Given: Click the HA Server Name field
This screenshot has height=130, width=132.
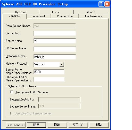Looking at the screenshot, I should [x=55, y=49].
